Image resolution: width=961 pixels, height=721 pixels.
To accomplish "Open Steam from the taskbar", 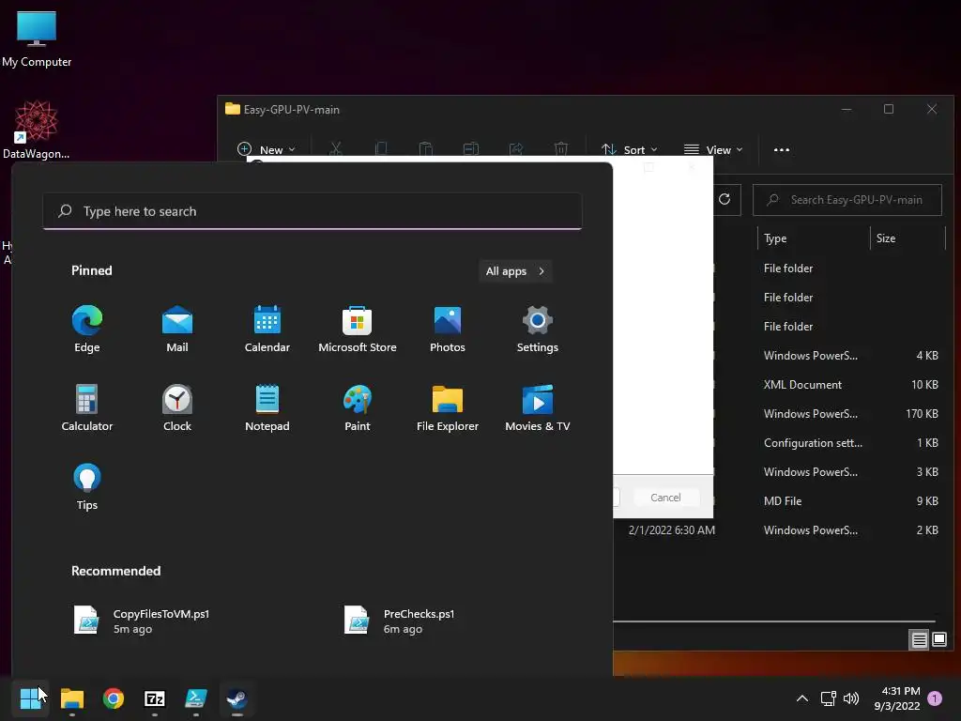I will [237, 698].
